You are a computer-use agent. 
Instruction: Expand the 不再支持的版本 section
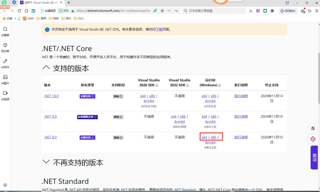46,162
